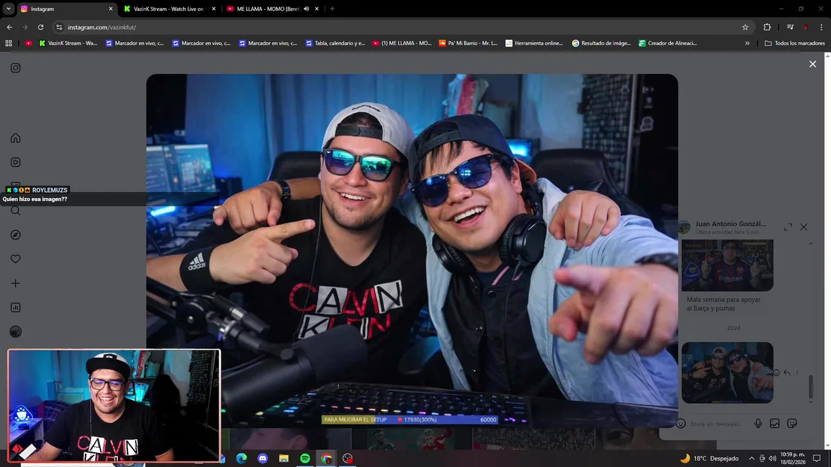Open VazinK Stream bookmark
The height and width of the screenshot is (467, 831).
[x=68, y=43]
